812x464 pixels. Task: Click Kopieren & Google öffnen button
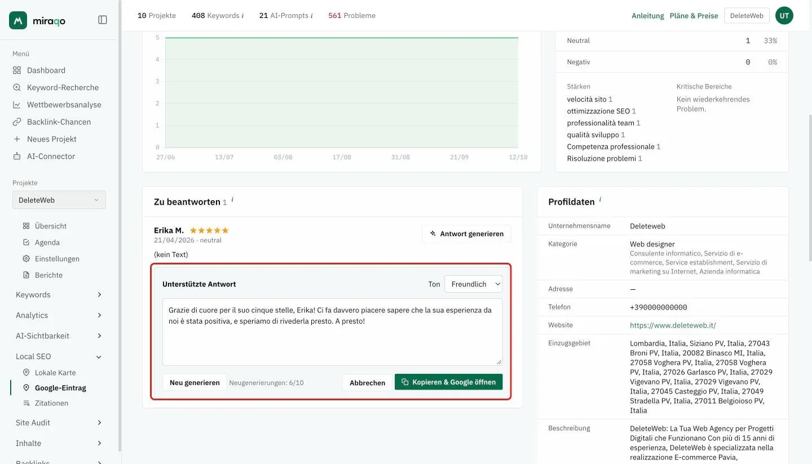click(448, 382)
